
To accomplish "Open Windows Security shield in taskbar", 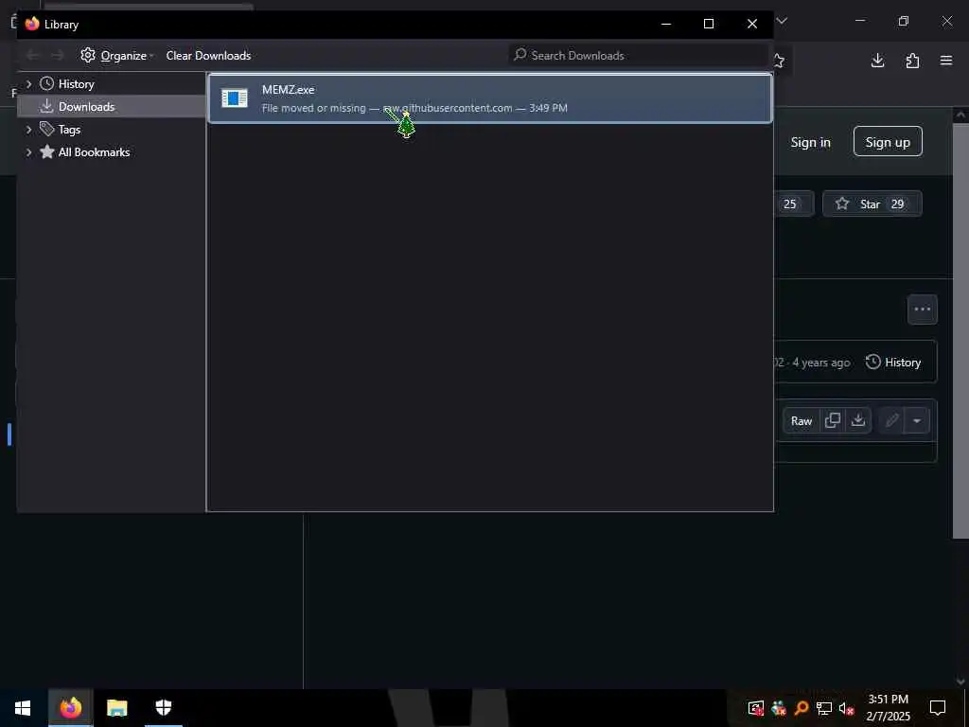I will [x=163, y=708].
